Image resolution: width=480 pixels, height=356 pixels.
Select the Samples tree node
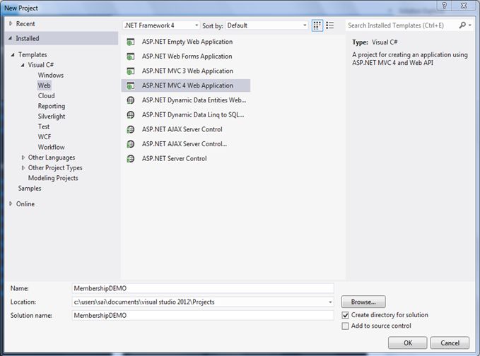(x=30, y=189)
